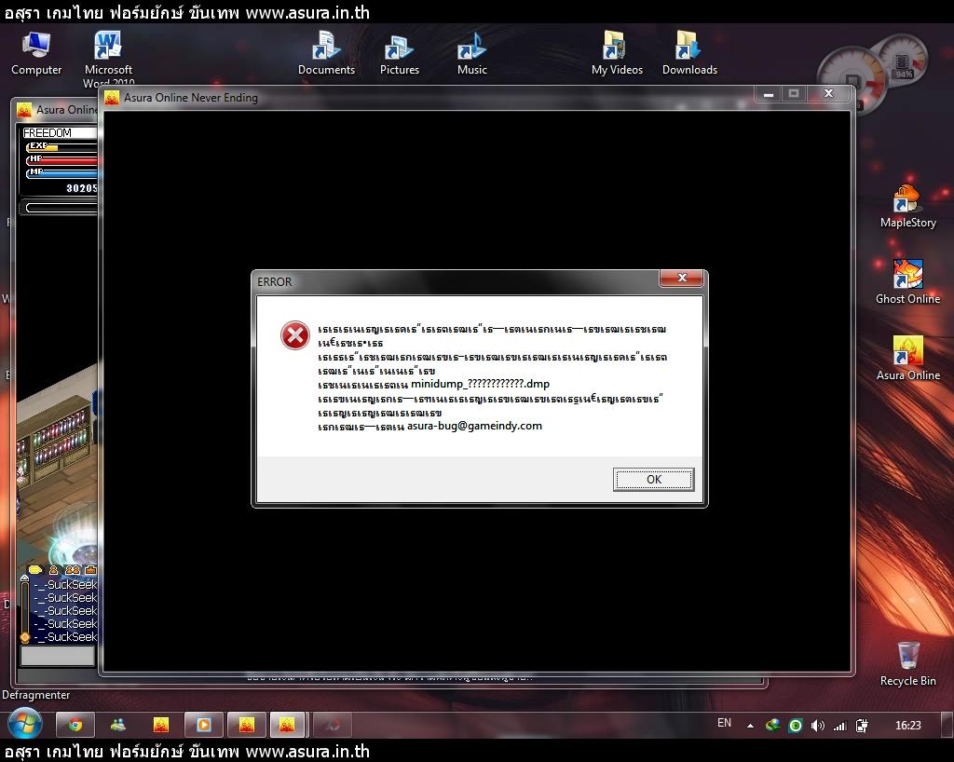The height and width of the screenshot is (762, 954).
Task: Select the Ghost Online desktop shortcut
Action: pyautogui.click(x=907, y=282)
